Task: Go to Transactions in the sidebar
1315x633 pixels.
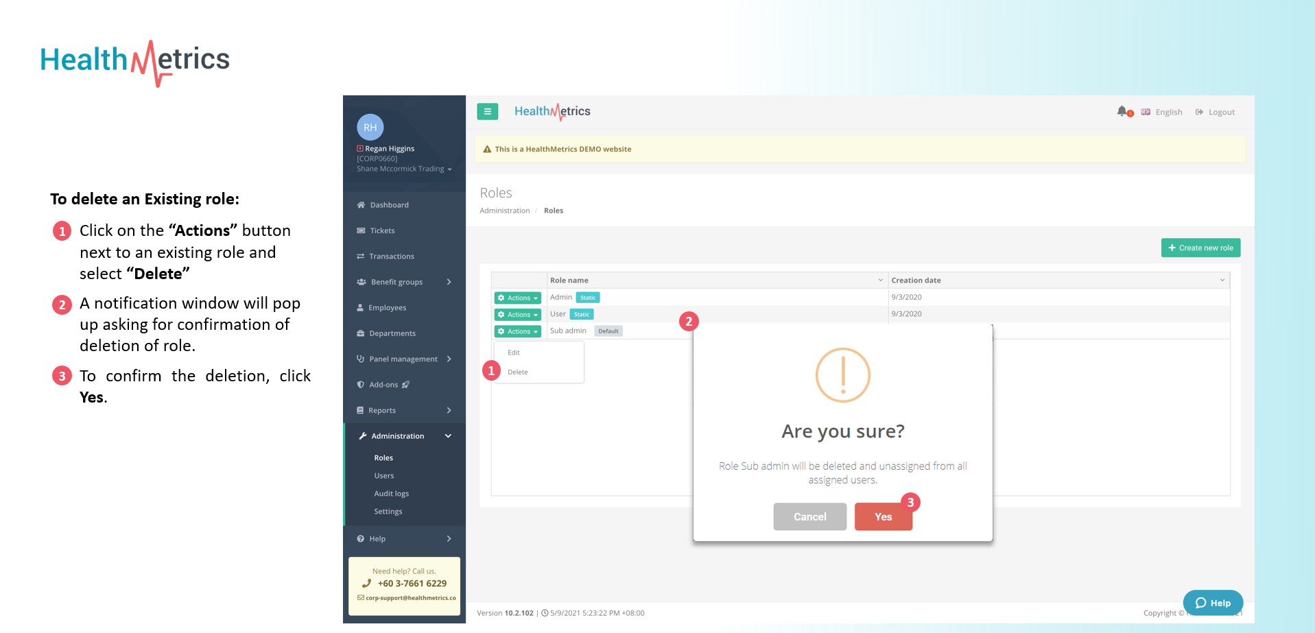Action: tap(391, 256)
